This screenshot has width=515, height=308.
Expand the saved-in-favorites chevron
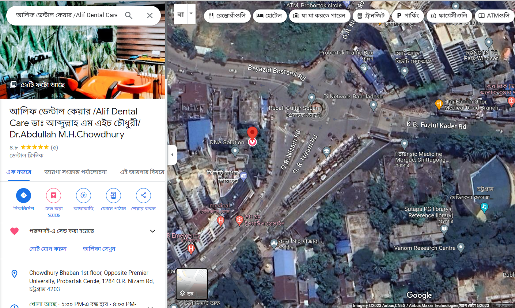(x=153, y=231)
